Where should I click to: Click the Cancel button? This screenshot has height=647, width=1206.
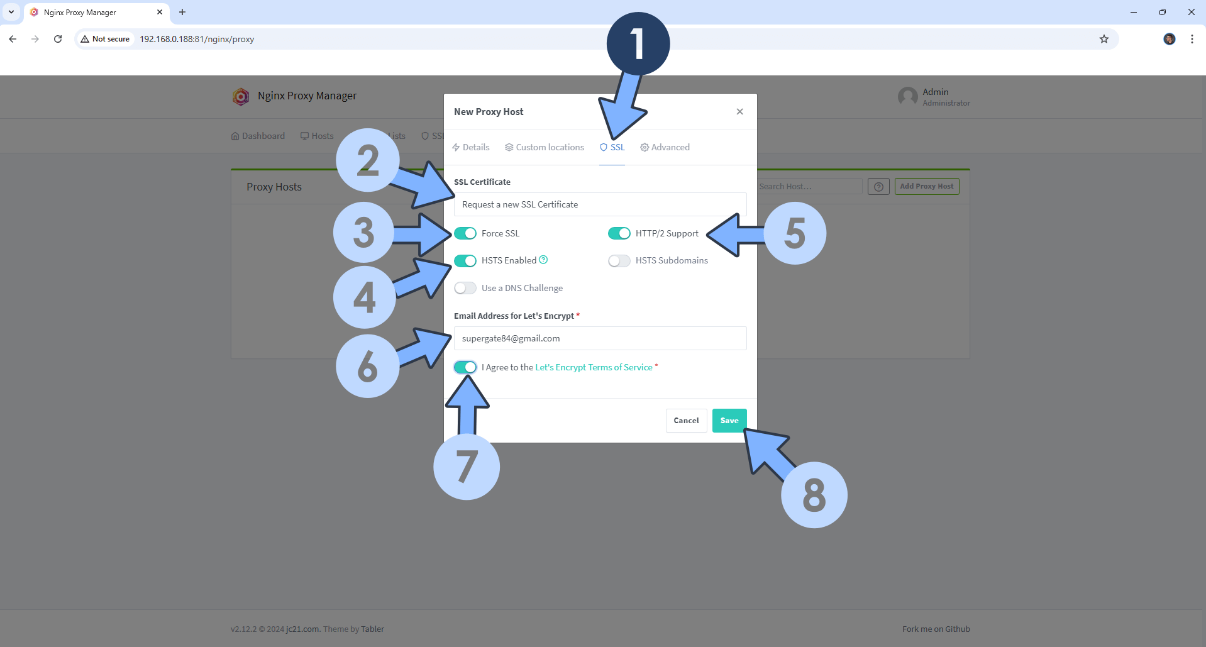(686, 421)
